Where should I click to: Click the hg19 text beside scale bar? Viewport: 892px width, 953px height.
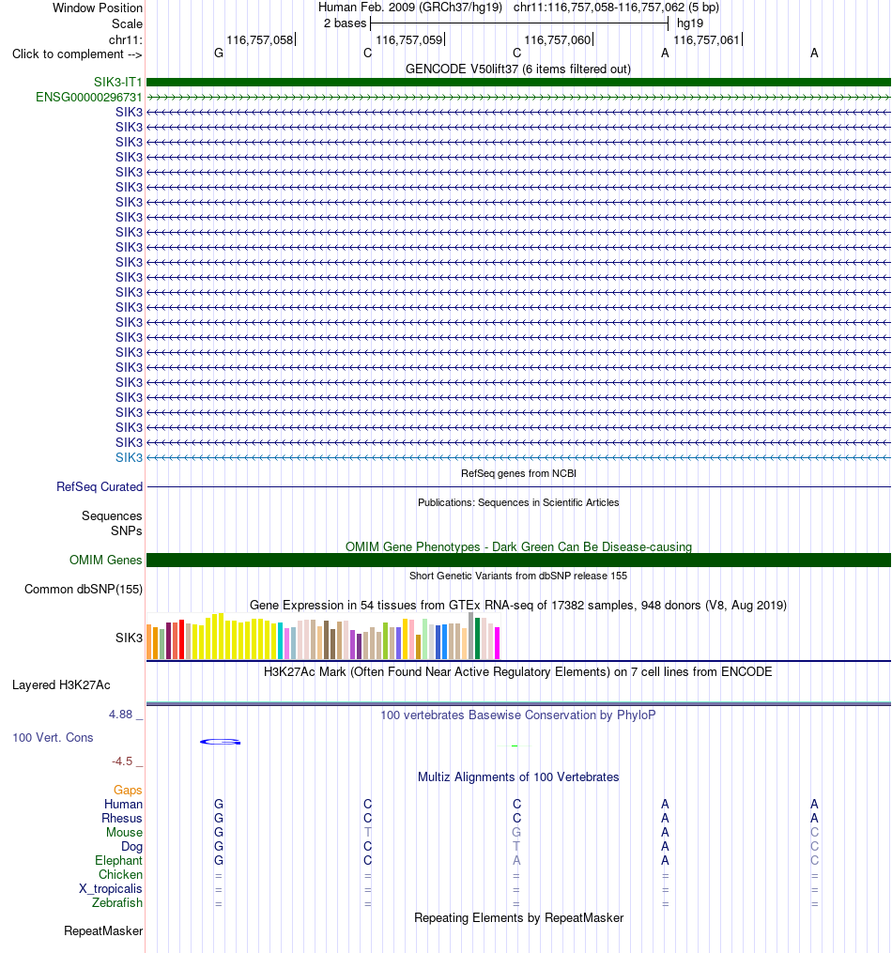click(690, 23)
